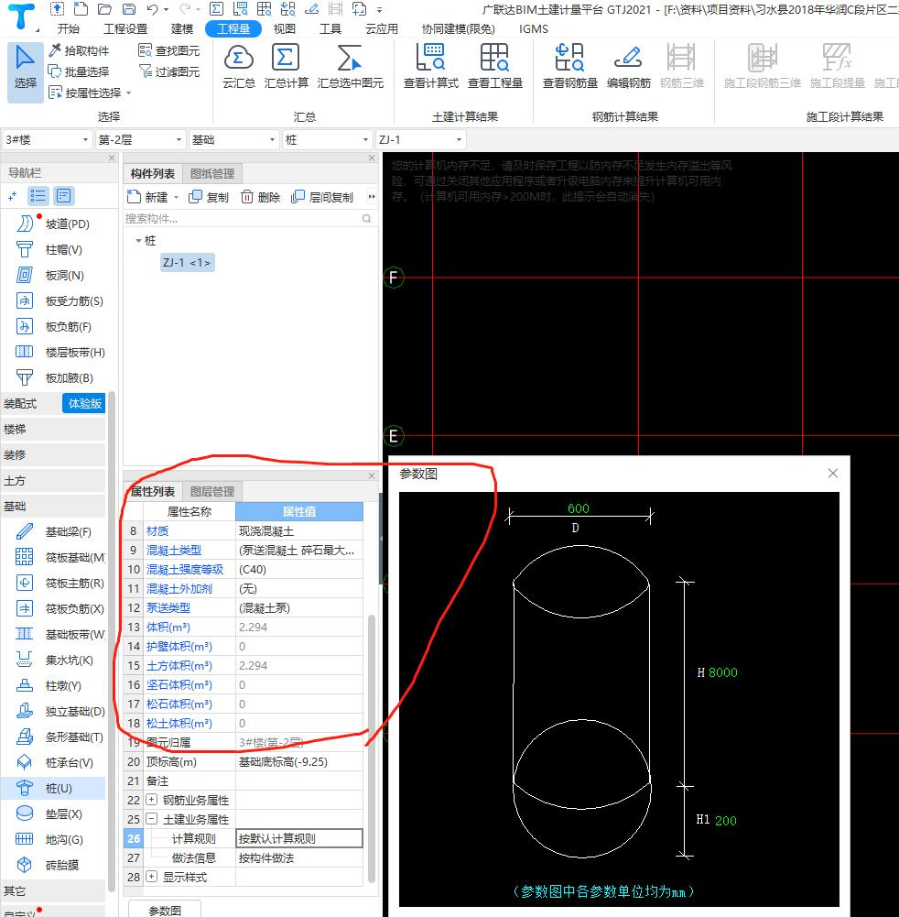Open 编辑钢筋 rebar editor
Screen dimensions: 899x917
coord(628,66)
